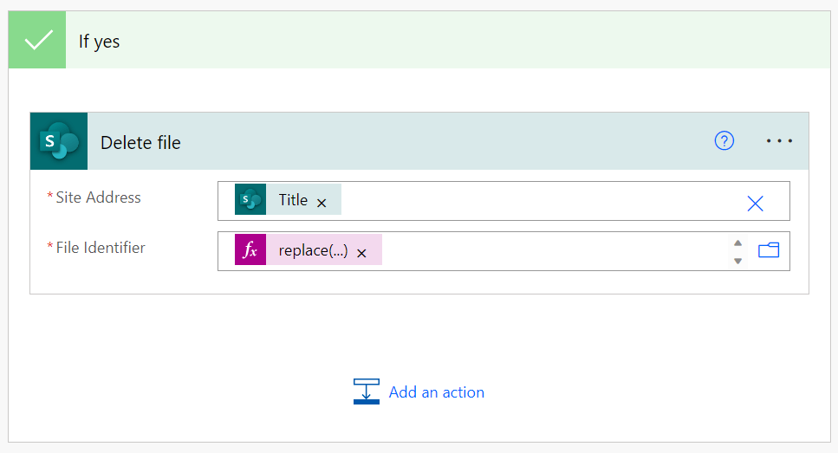Screen dimensions: 838x453
Task: Remove the replace(...) expression token
Action: click(x=362, y=253)
